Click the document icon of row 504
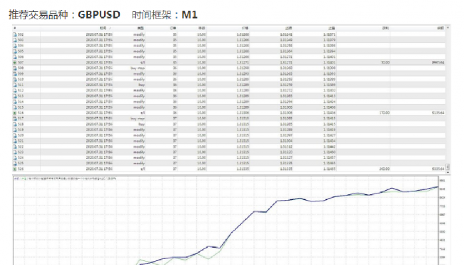This screenshot has width=464, height=265. coord(15,46)
